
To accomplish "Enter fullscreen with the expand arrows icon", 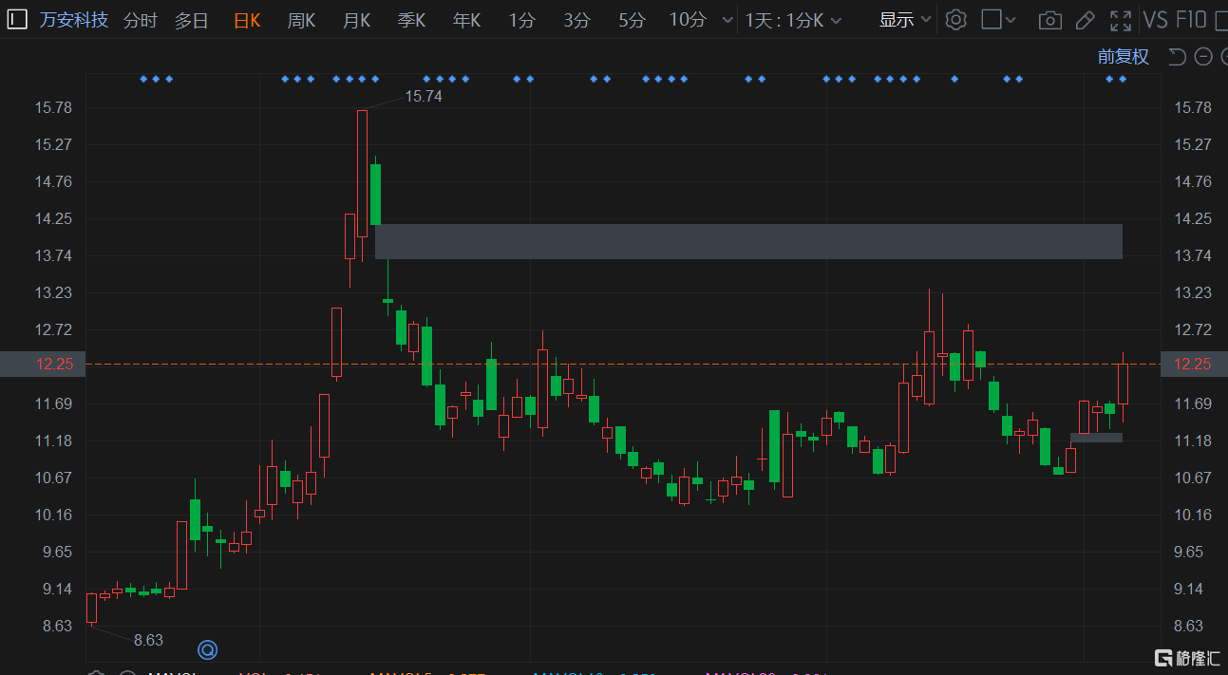I will coord(1121,20).
